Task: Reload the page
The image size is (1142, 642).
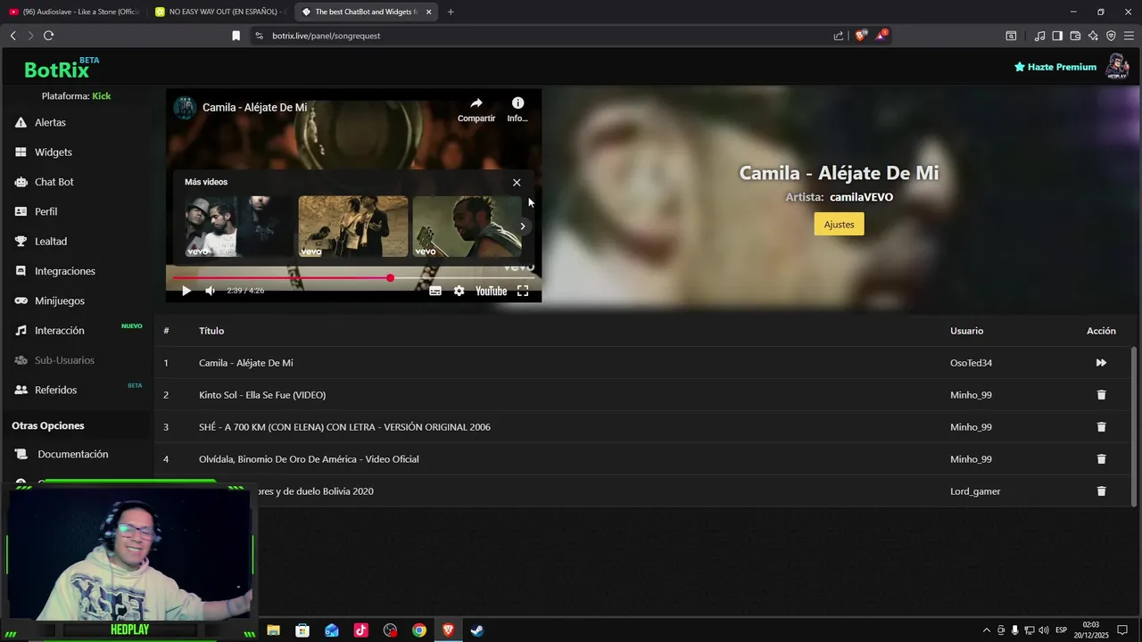Action: (48, 36)
